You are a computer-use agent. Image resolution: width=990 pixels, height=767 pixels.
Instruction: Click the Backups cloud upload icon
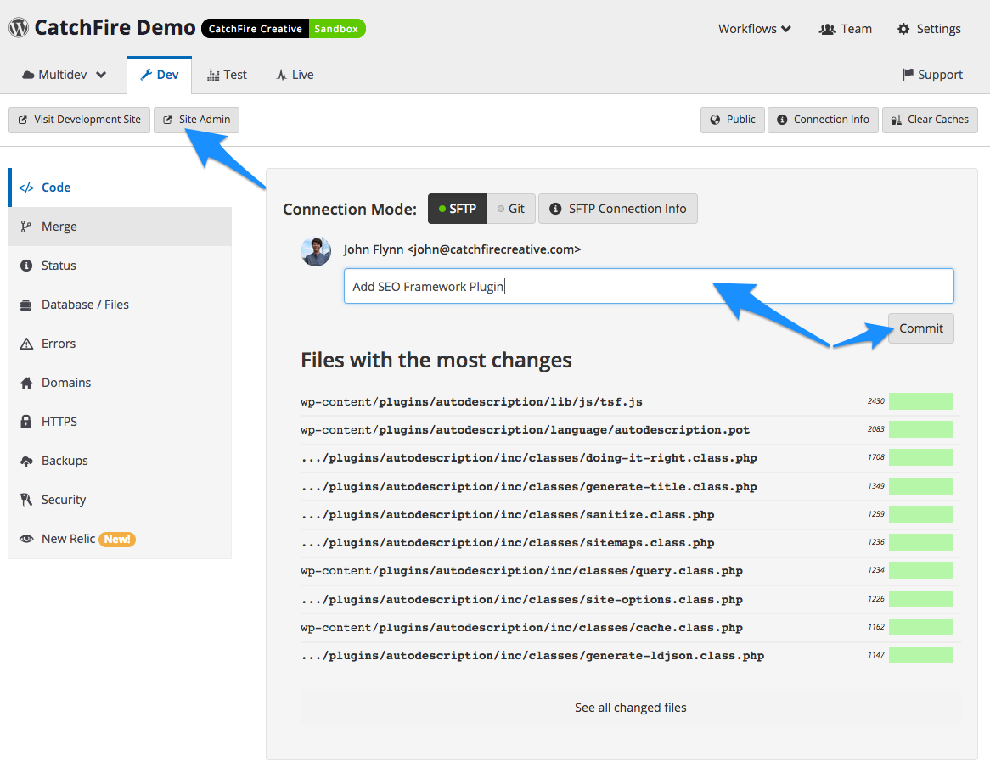(x=25, y=461)
